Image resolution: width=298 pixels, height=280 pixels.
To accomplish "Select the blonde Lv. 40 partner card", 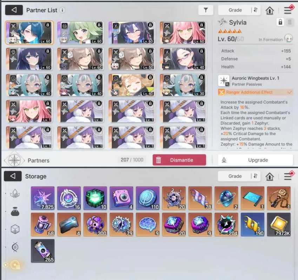I will tap(132, 85).
